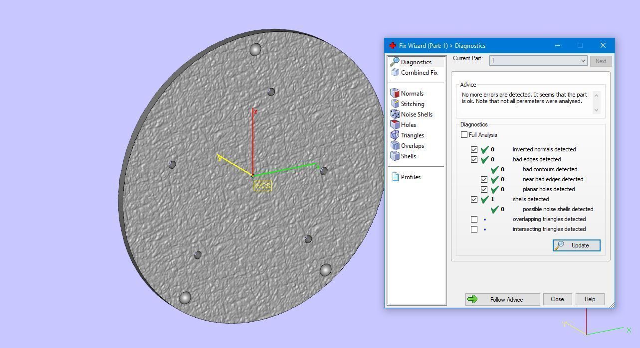Open the Profiles page
Image resolution: width=640 pixels, height=348 pixels.
(411, 177)
